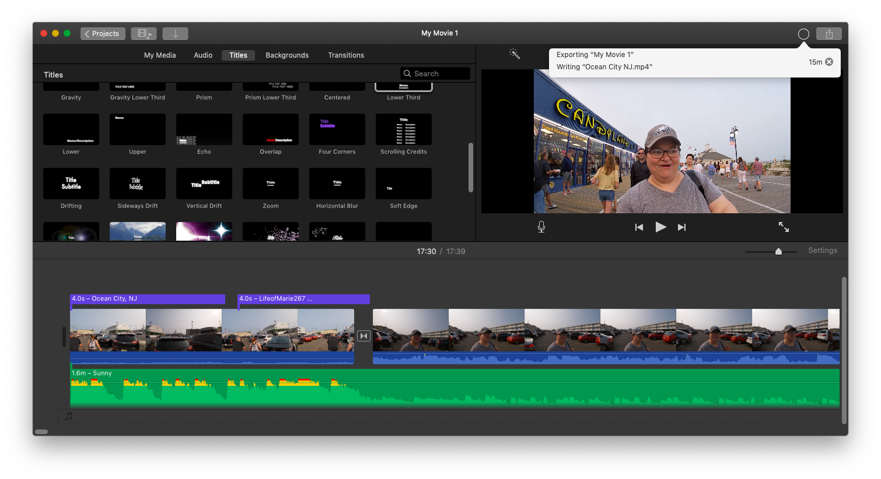Open the Backgrounds tab
Screen dimensions: 881x479
coord(287,55)
